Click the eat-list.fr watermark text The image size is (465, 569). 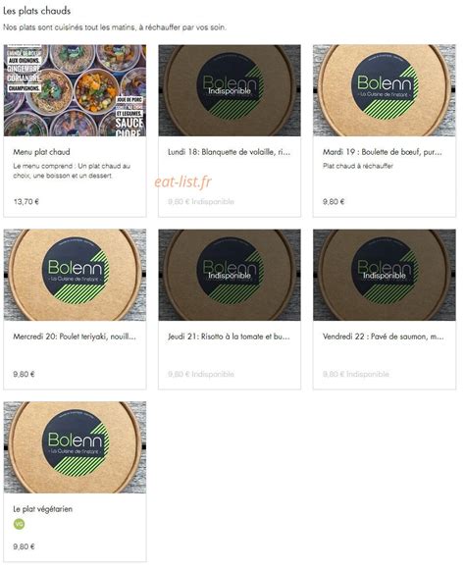coord(182,181)
